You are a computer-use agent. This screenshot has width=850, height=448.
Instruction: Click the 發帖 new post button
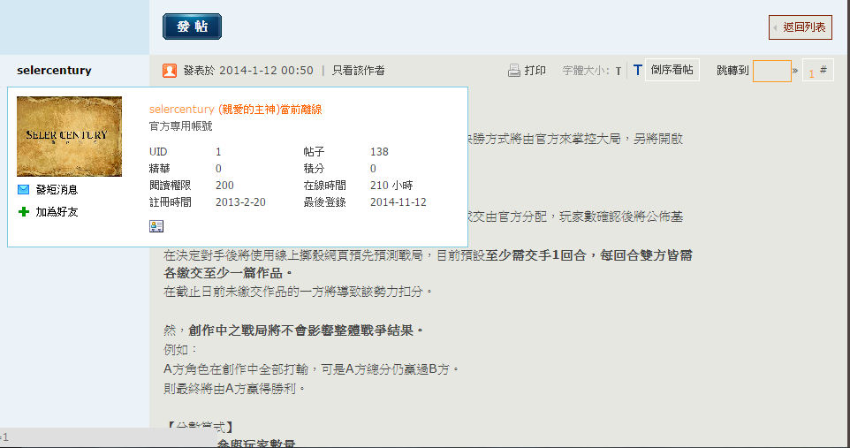click(x=192, y=27)
